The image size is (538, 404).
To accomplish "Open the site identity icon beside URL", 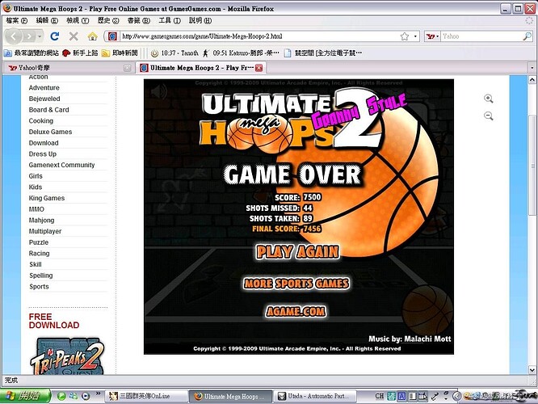I will (112, 36).
